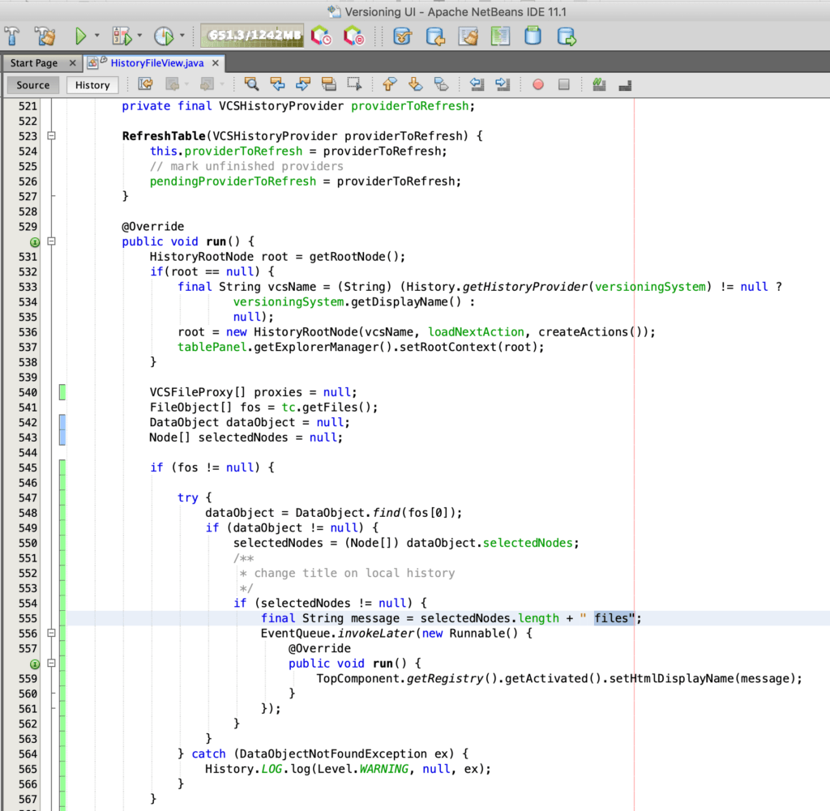Open the Debug Project dropdown arrow

[x=139, y=36]
